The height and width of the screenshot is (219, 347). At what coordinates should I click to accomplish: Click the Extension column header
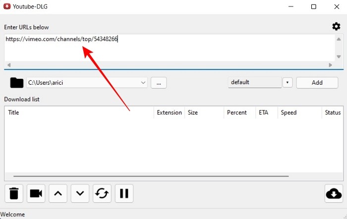pyautogui.click(x=170, y=112)
